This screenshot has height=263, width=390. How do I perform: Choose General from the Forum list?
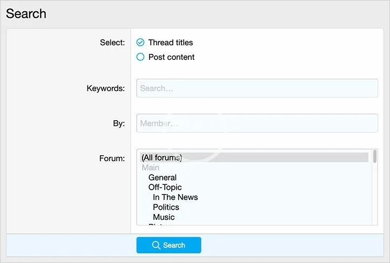[x=163, y=177]
